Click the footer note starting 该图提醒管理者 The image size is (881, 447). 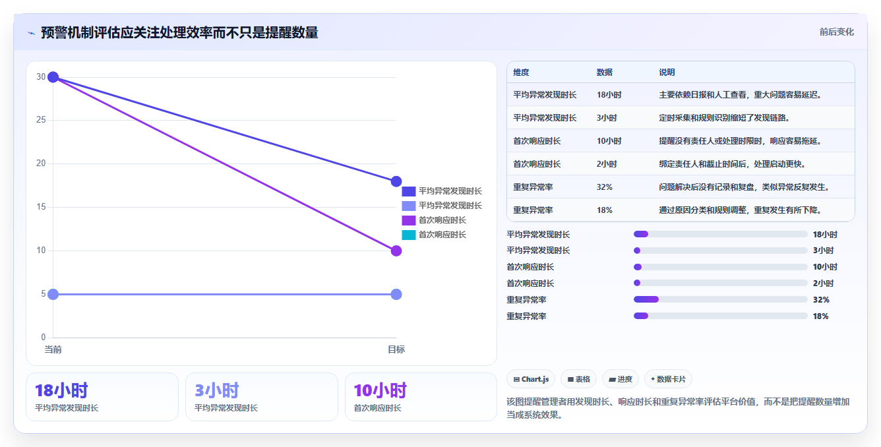tap(678, 408)
